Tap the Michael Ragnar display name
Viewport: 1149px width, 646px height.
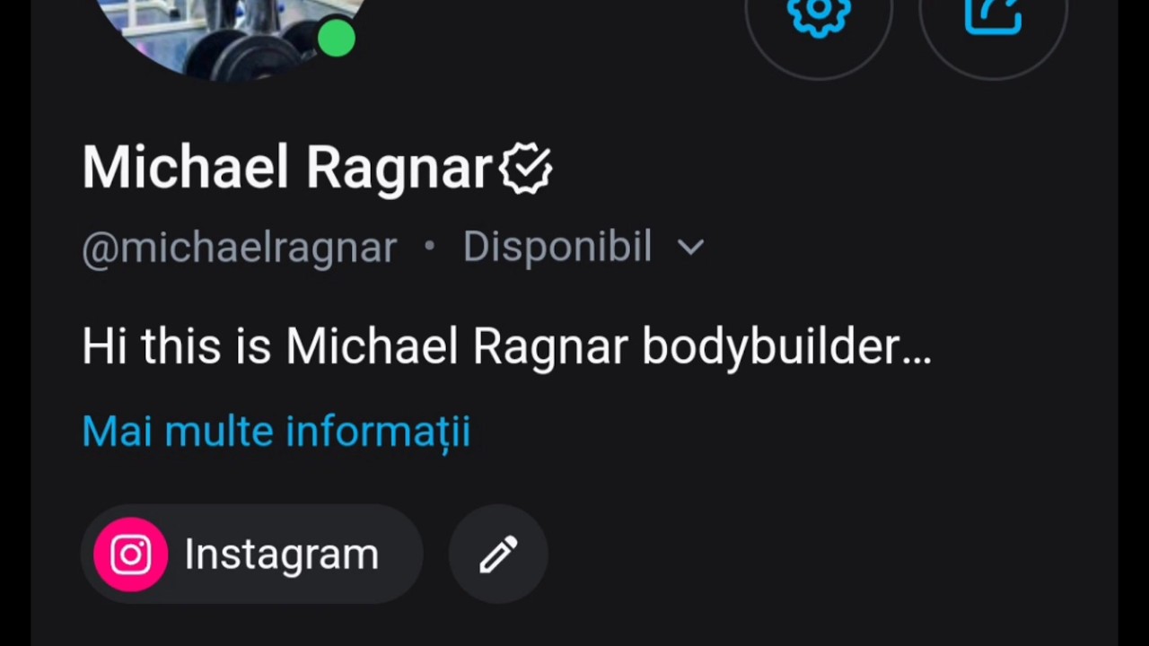point(287,168)
